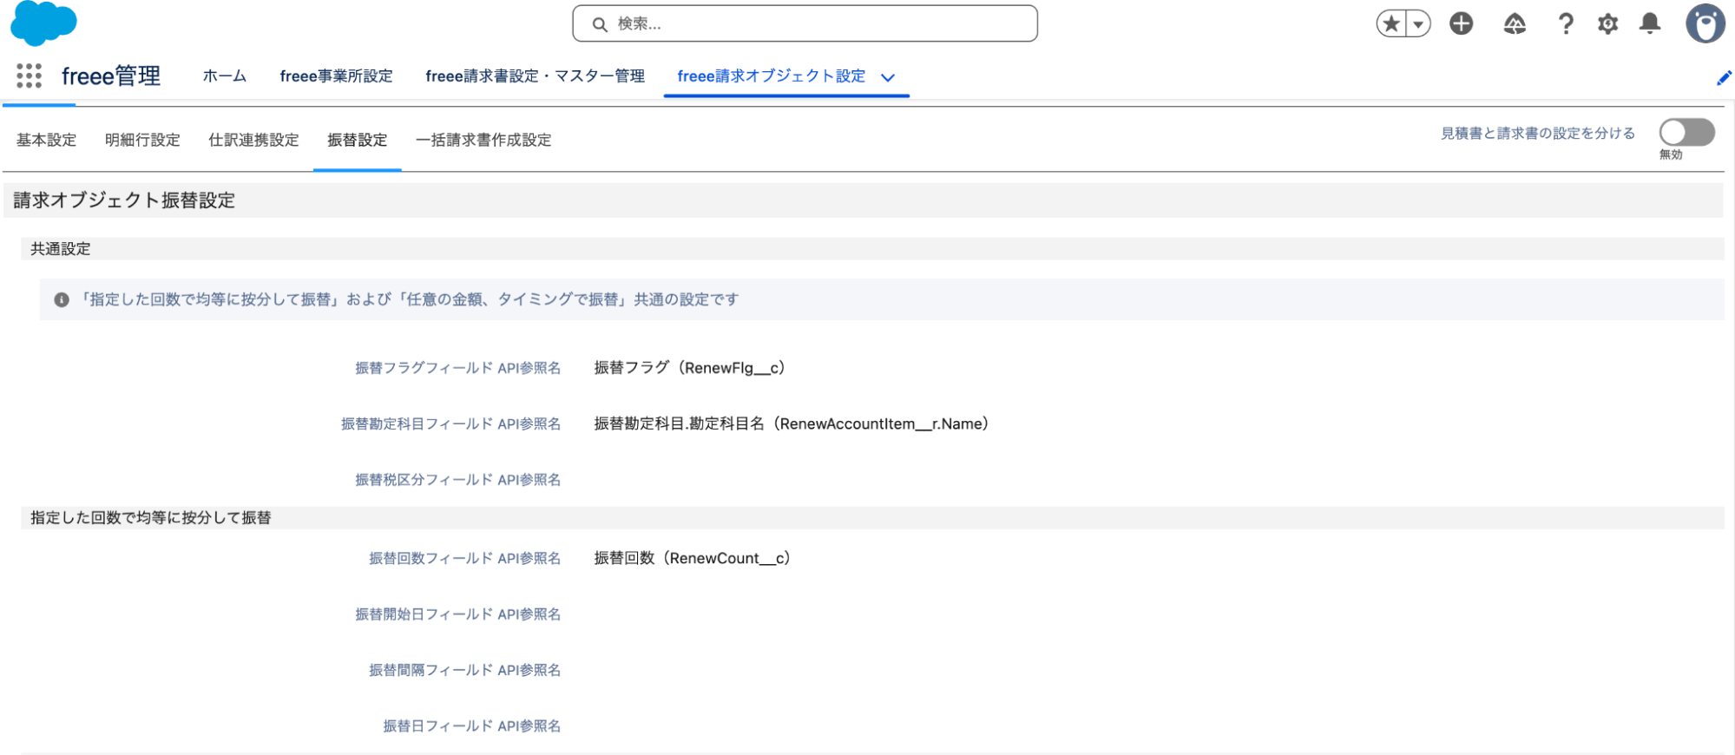
Task: Open the help question mark icon
Action: coord(1566,23)
